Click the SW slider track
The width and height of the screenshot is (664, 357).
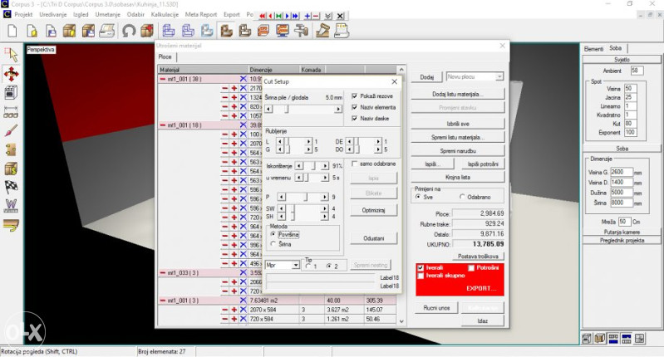tap(302, 208)
